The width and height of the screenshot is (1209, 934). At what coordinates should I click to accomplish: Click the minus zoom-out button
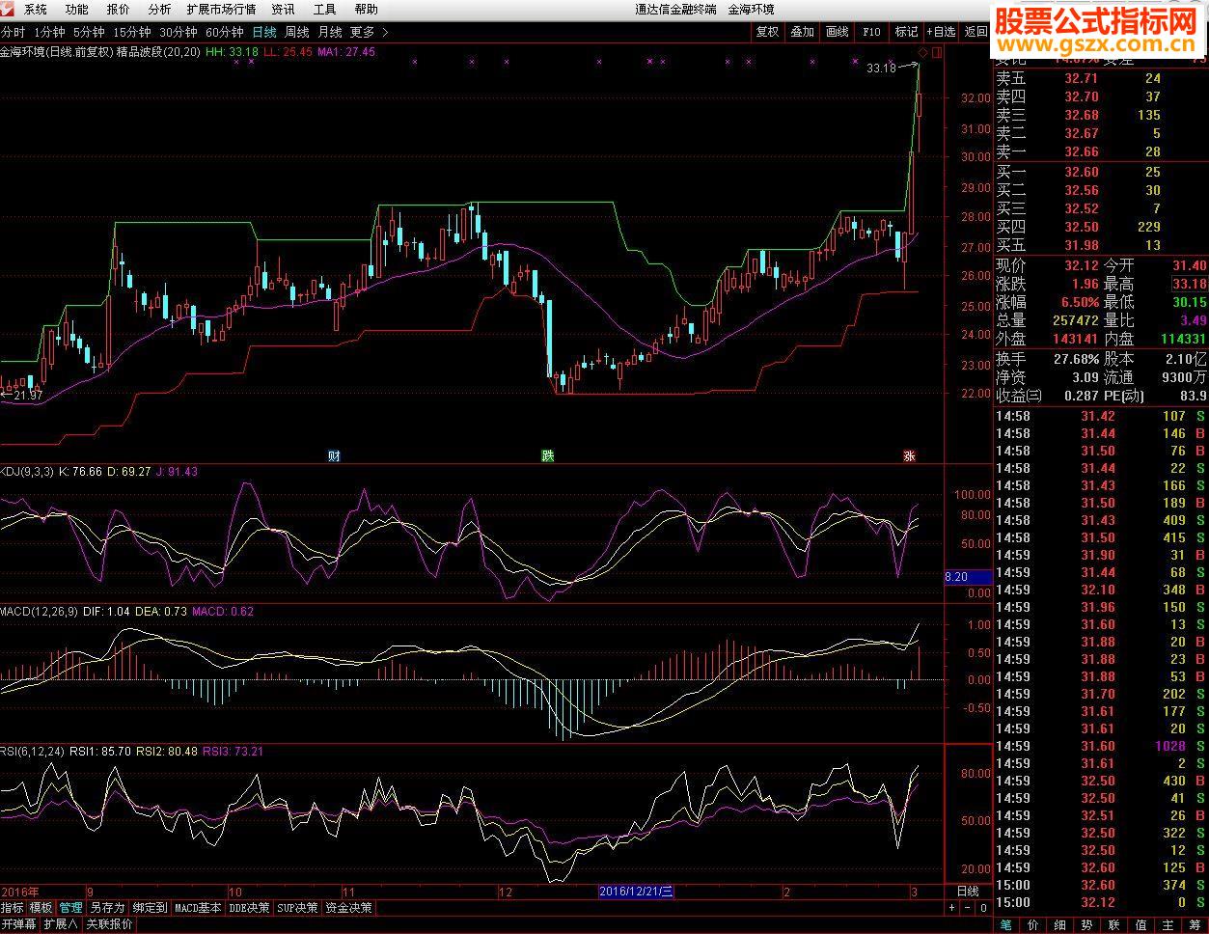968,908
